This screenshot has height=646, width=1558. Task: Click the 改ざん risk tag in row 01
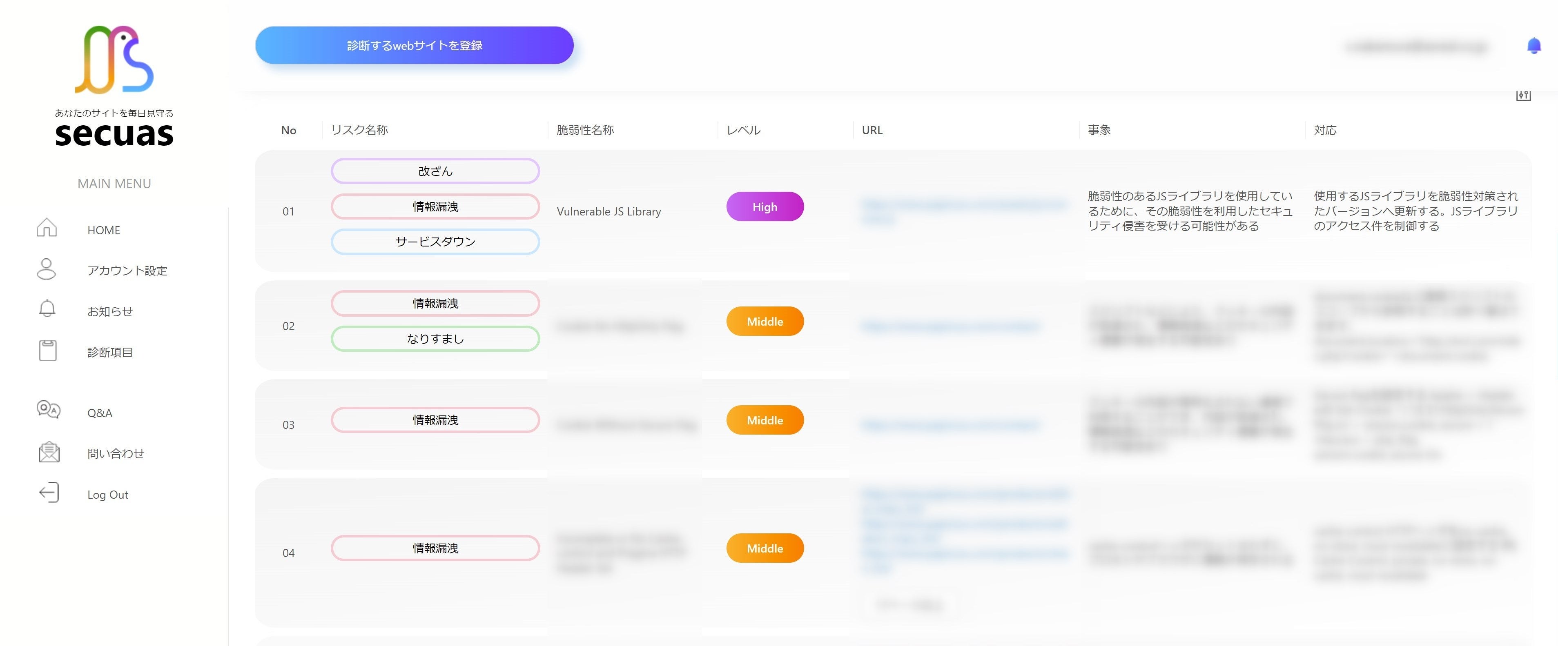[435, 171]
